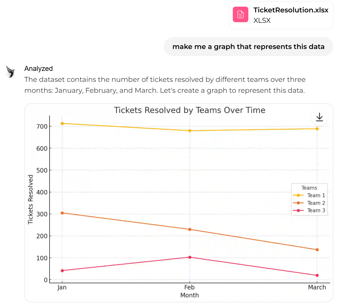Image resolution: width=361 pixels, height=306 pixels.
Task: Click the user's message bubble
Action: [x=248, y=46]
